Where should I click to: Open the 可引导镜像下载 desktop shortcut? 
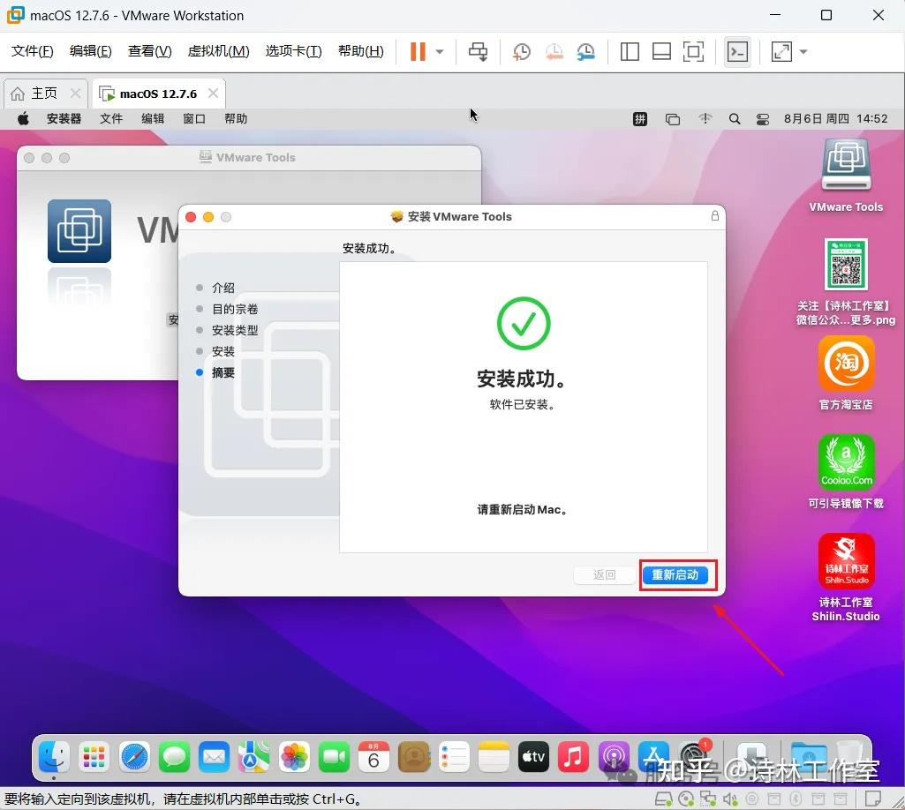[x=846, y=472]
